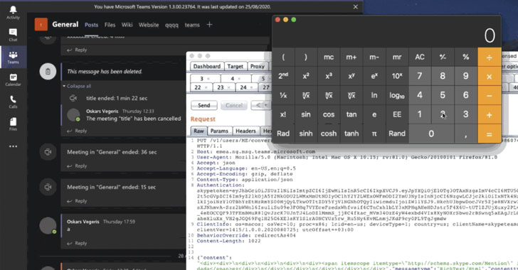The width and height of the screenshot is (518, 270).
Task: Click the pi key in Calculator
Action: click(374, 134)
